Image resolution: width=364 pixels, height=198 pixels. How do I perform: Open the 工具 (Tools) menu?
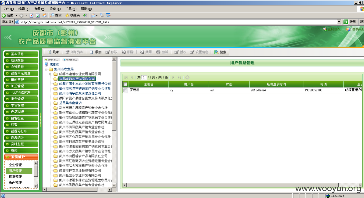[71, 9]
